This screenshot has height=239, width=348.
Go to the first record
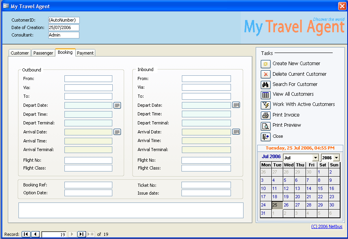26,234
